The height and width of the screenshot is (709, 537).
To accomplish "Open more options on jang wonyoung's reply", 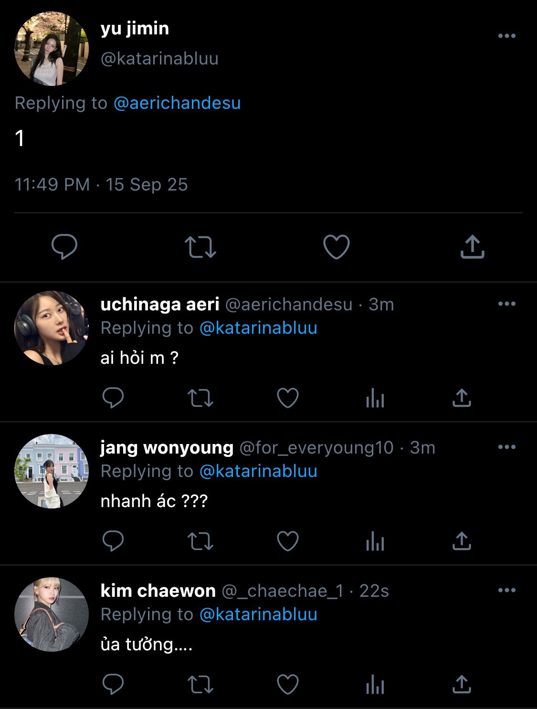I will [x=506, y=447].
